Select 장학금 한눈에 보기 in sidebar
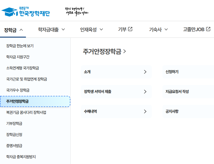This screenshot has width=214, height=164. (x=20, y=46)
